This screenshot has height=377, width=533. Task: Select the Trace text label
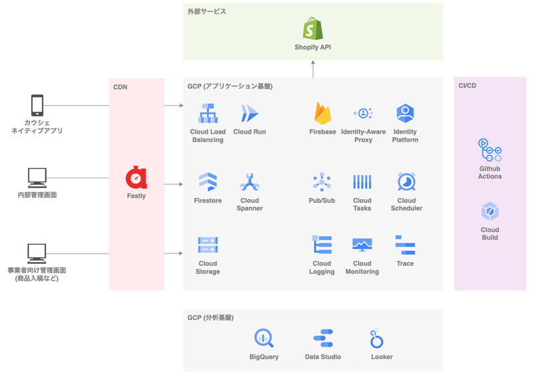point(405,264)
